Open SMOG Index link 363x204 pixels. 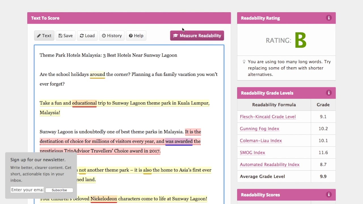[252, 152]
